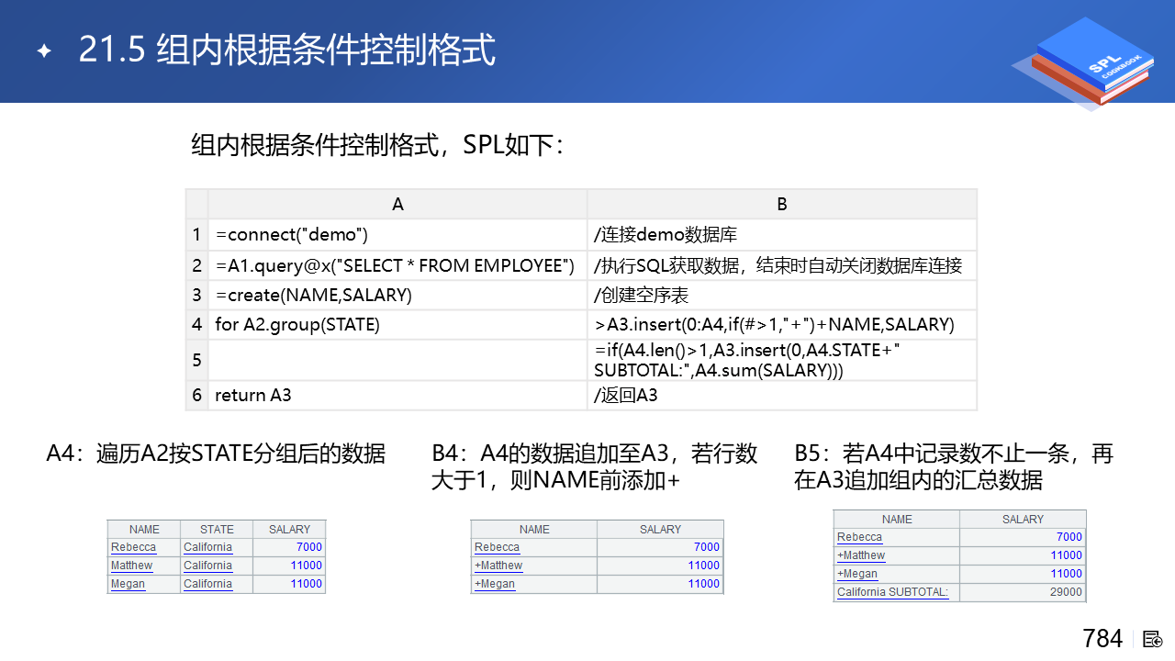1175x661 pixels.
Task: Click the STATE column header
Action: coord(217,530)
